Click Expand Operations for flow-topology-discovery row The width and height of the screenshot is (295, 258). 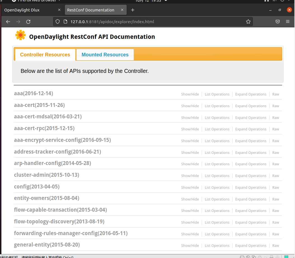point(251,222)
